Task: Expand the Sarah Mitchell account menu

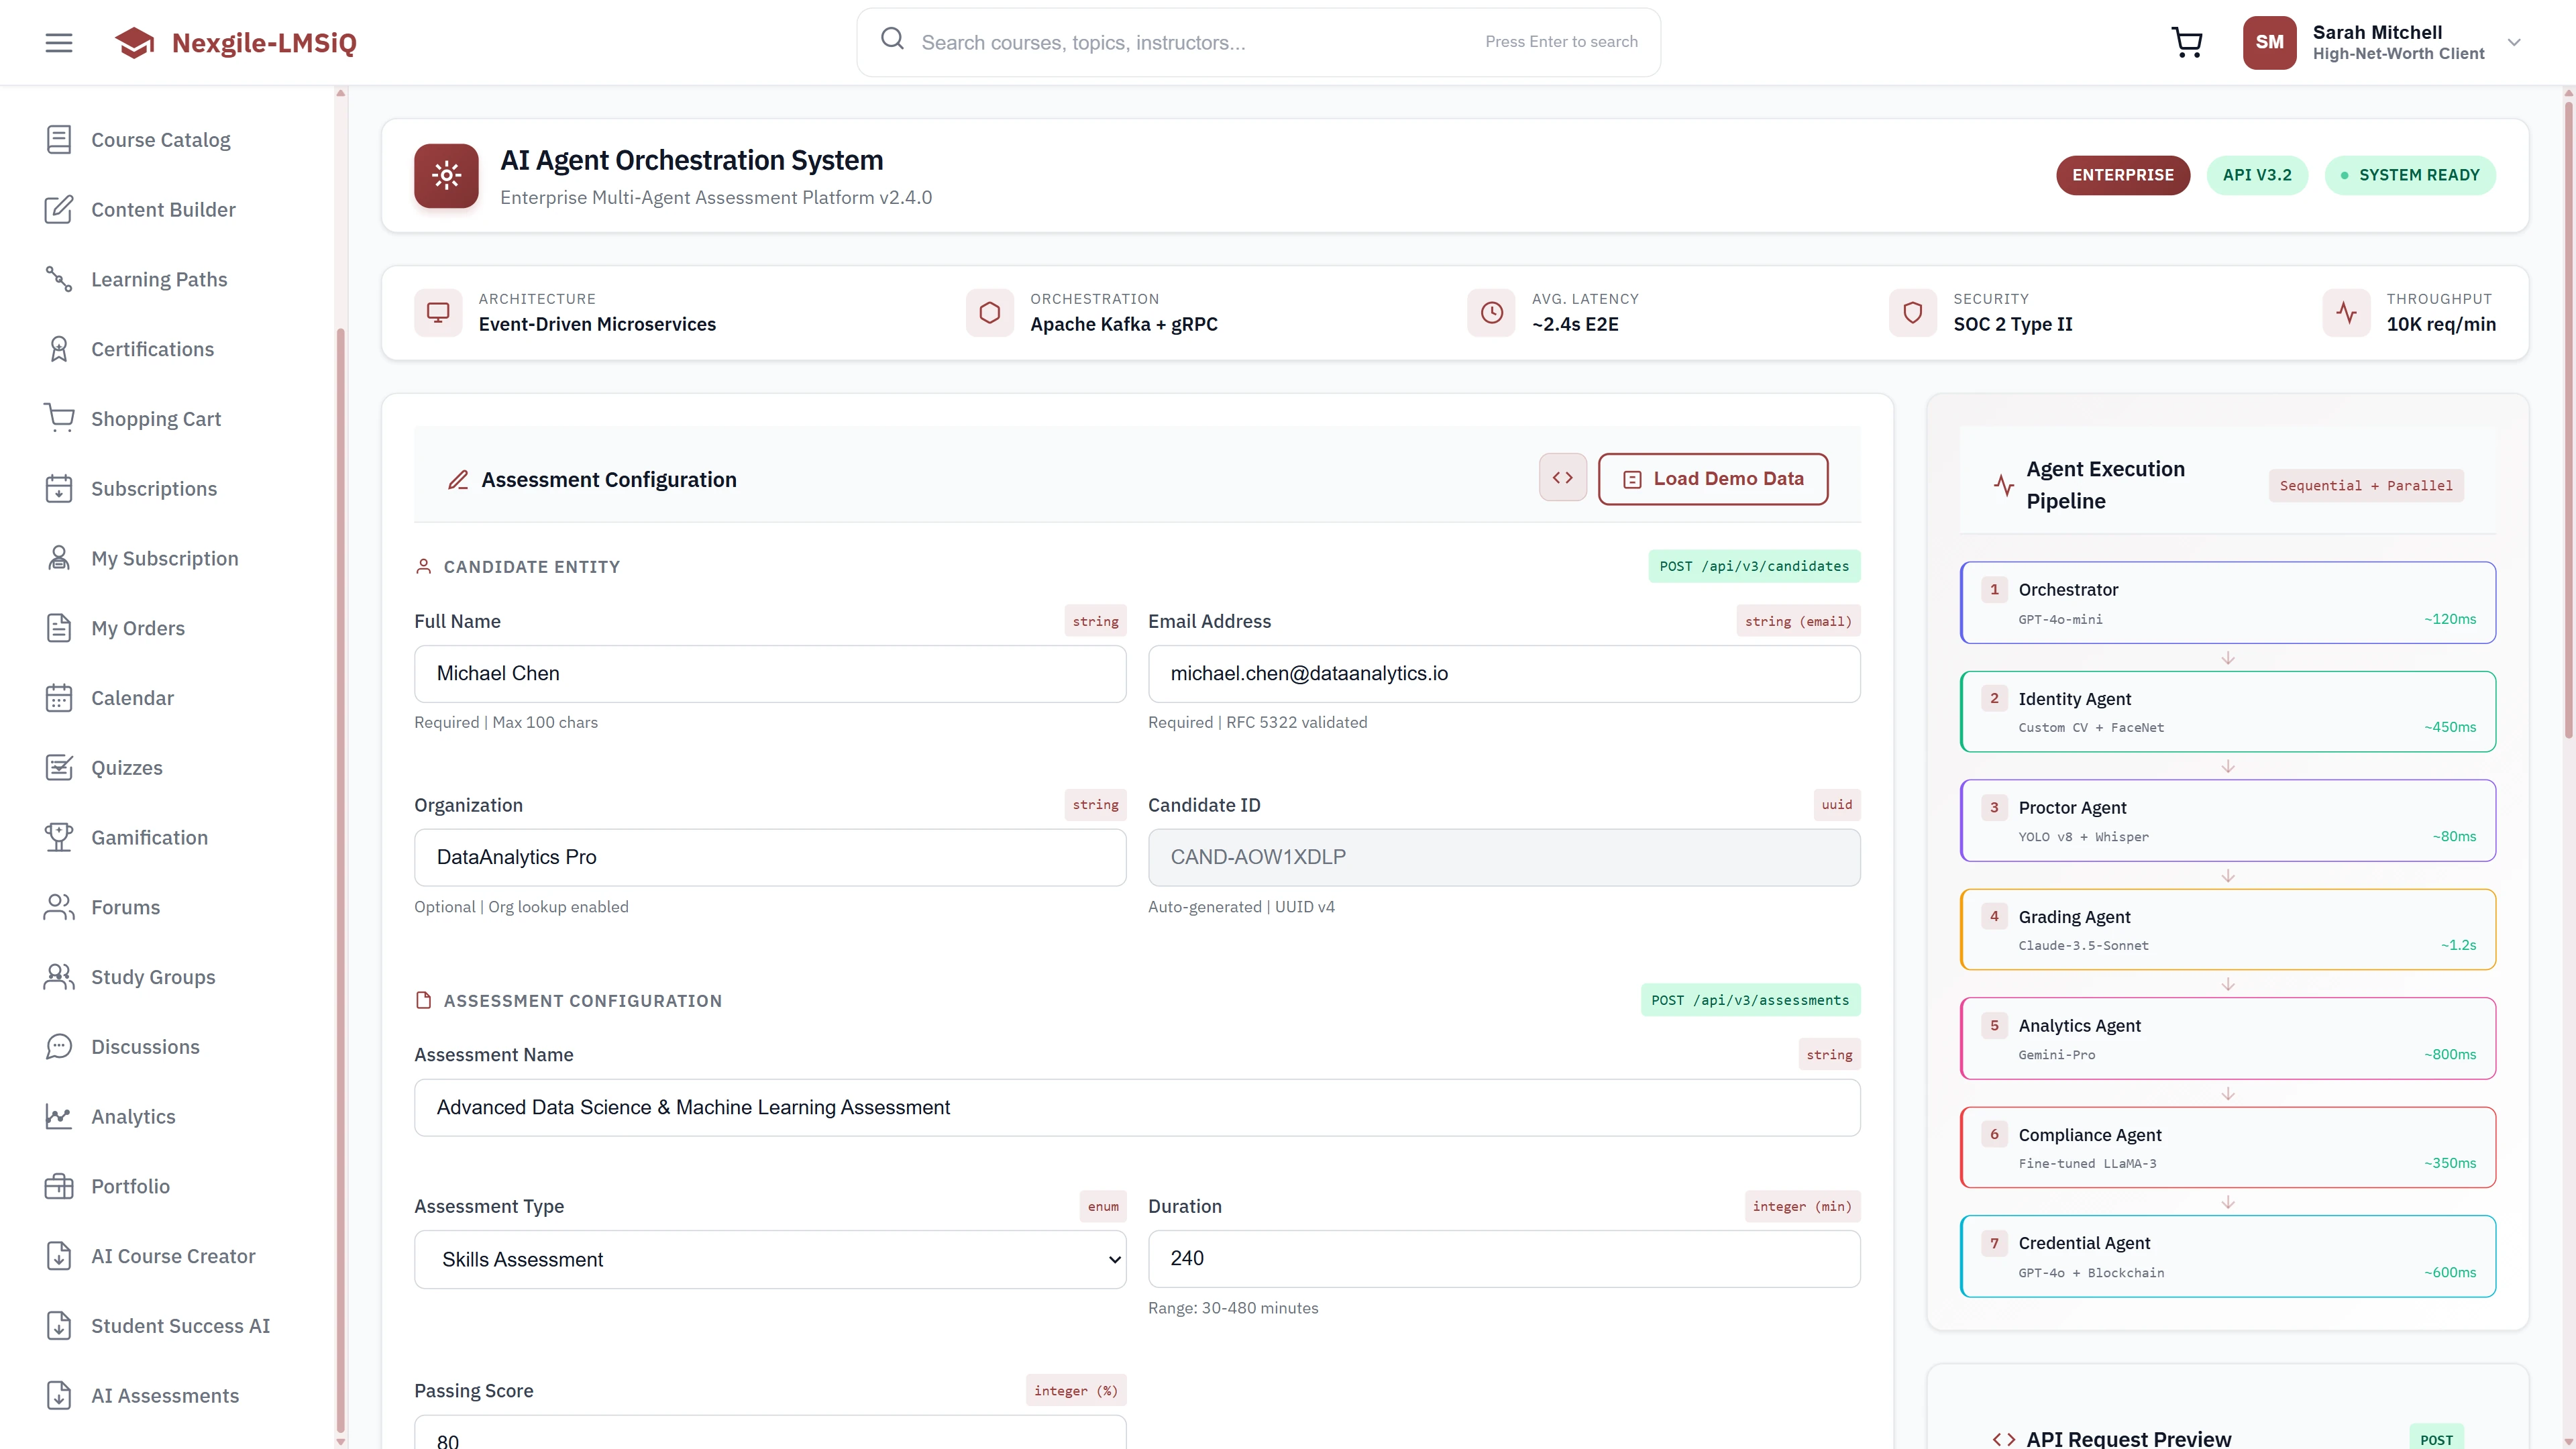Action: (2515, 42)
